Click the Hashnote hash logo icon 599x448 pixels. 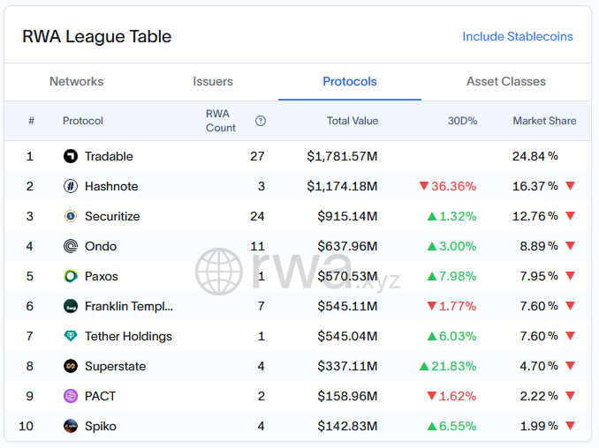click(71, 186)
